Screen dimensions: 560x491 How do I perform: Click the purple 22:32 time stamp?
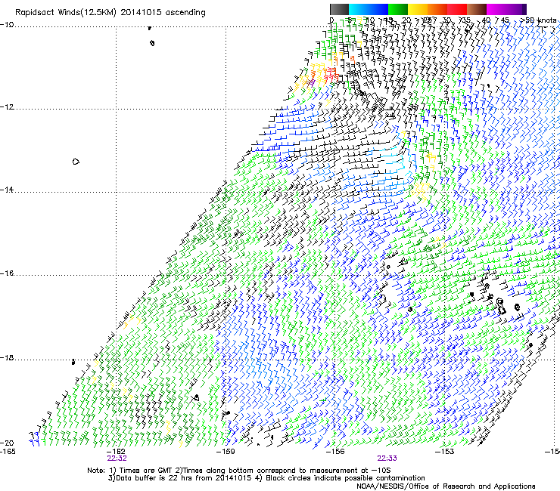coord(117,459)
